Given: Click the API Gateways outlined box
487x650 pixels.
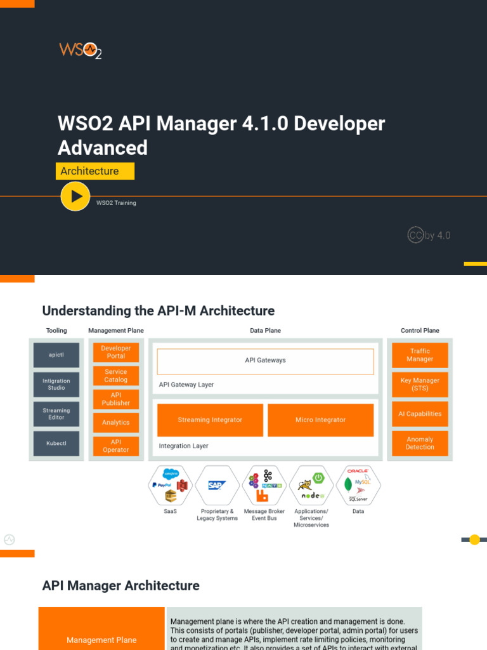Looking at the screenshot, I should click(x=266, y=361).
